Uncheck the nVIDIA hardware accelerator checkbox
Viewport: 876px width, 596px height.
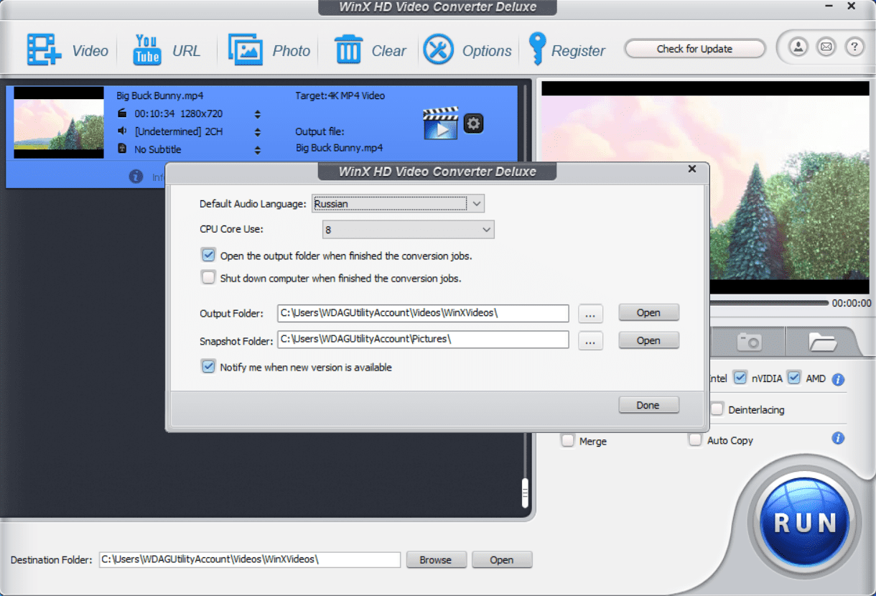pyautogui.click(x=740, y=378)
